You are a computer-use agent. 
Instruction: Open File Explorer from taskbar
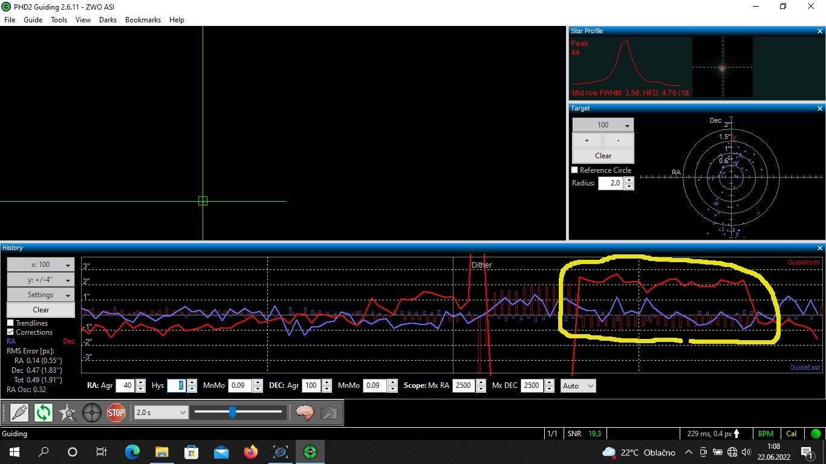[x=161, y=452]
